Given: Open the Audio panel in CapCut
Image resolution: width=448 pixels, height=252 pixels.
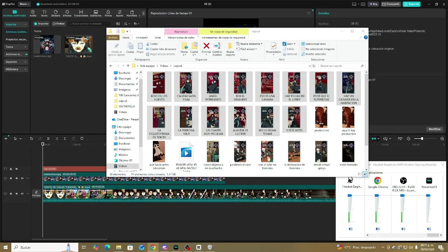Looking at the screenshot, I should [x=33, y=13].
